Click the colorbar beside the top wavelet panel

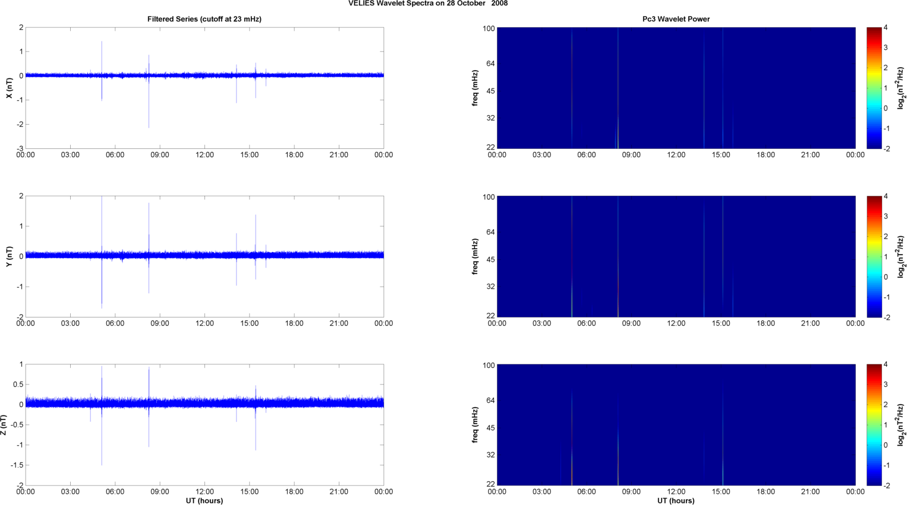tap(874, 88)
